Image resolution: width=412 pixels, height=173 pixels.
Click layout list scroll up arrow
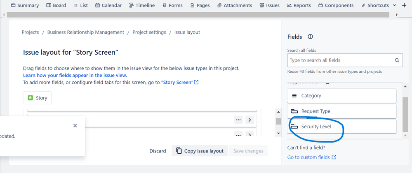coord(278,112)
